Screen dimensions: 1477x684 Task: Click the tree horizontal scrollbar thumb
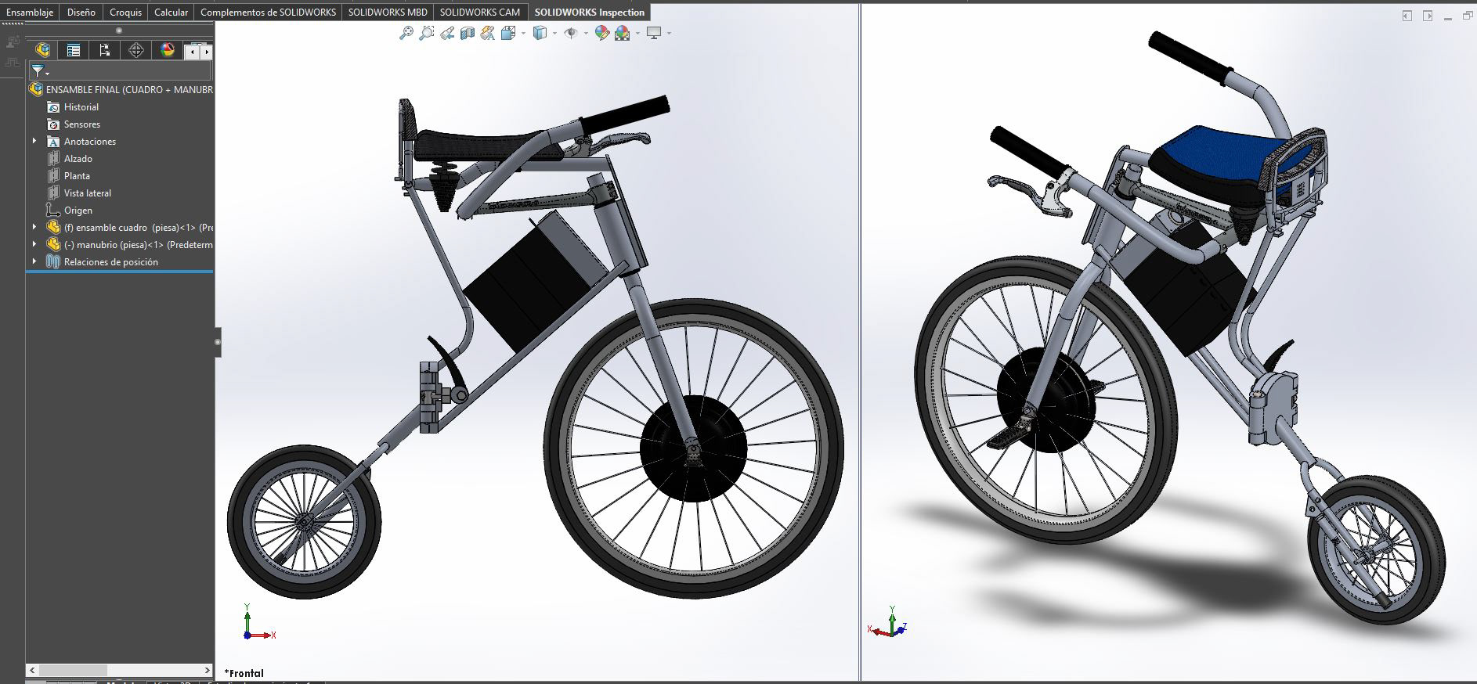click(73, 671)
